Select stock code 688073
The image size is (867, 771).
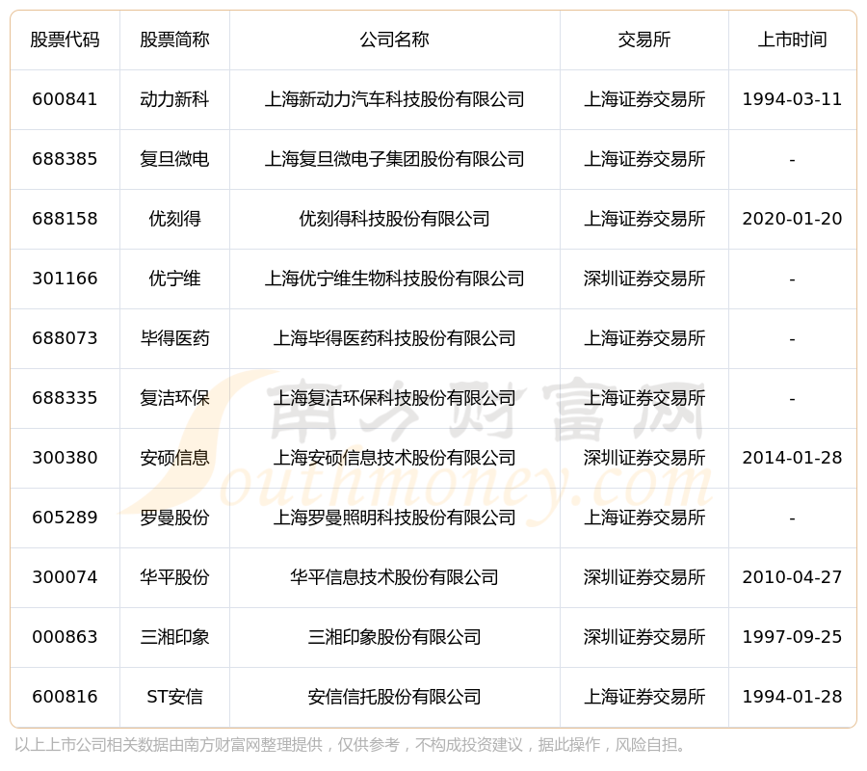65,338
